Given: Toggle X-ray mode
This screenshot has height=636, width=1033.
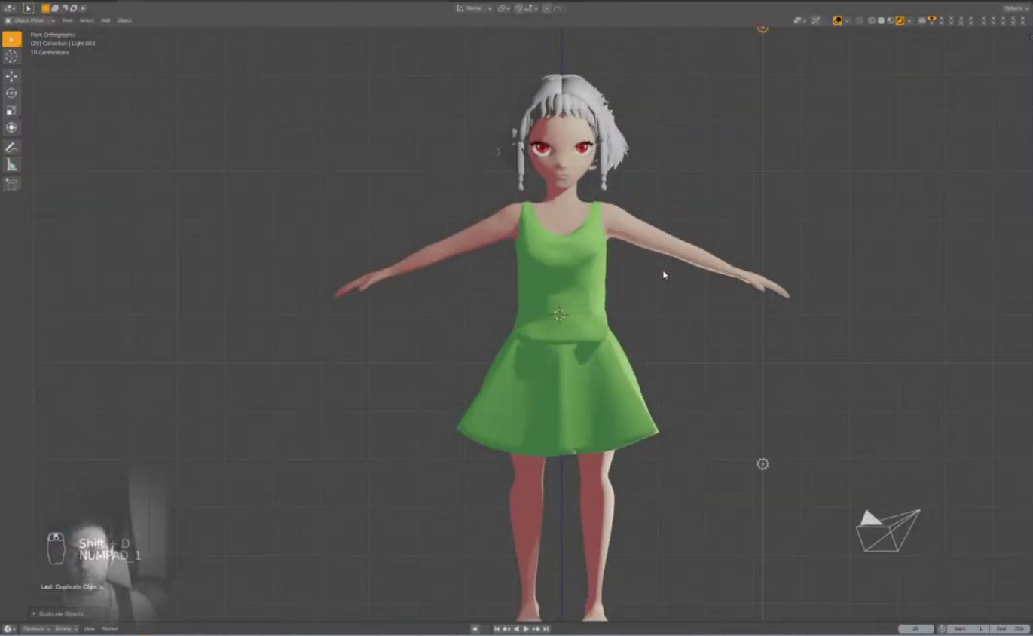Looking at the screenshot, I should [859, 20].
